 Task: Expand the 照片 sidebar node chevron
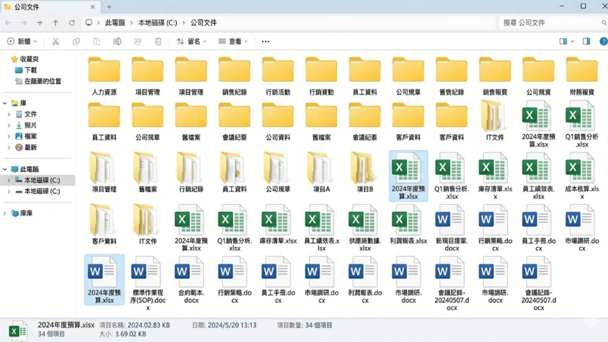click(x=9, y=125)
